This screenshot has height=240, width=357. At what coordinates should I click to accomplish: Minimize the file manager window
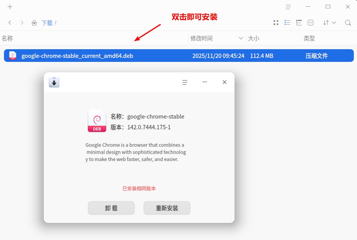pyautogui.click(x=308, y=7)
